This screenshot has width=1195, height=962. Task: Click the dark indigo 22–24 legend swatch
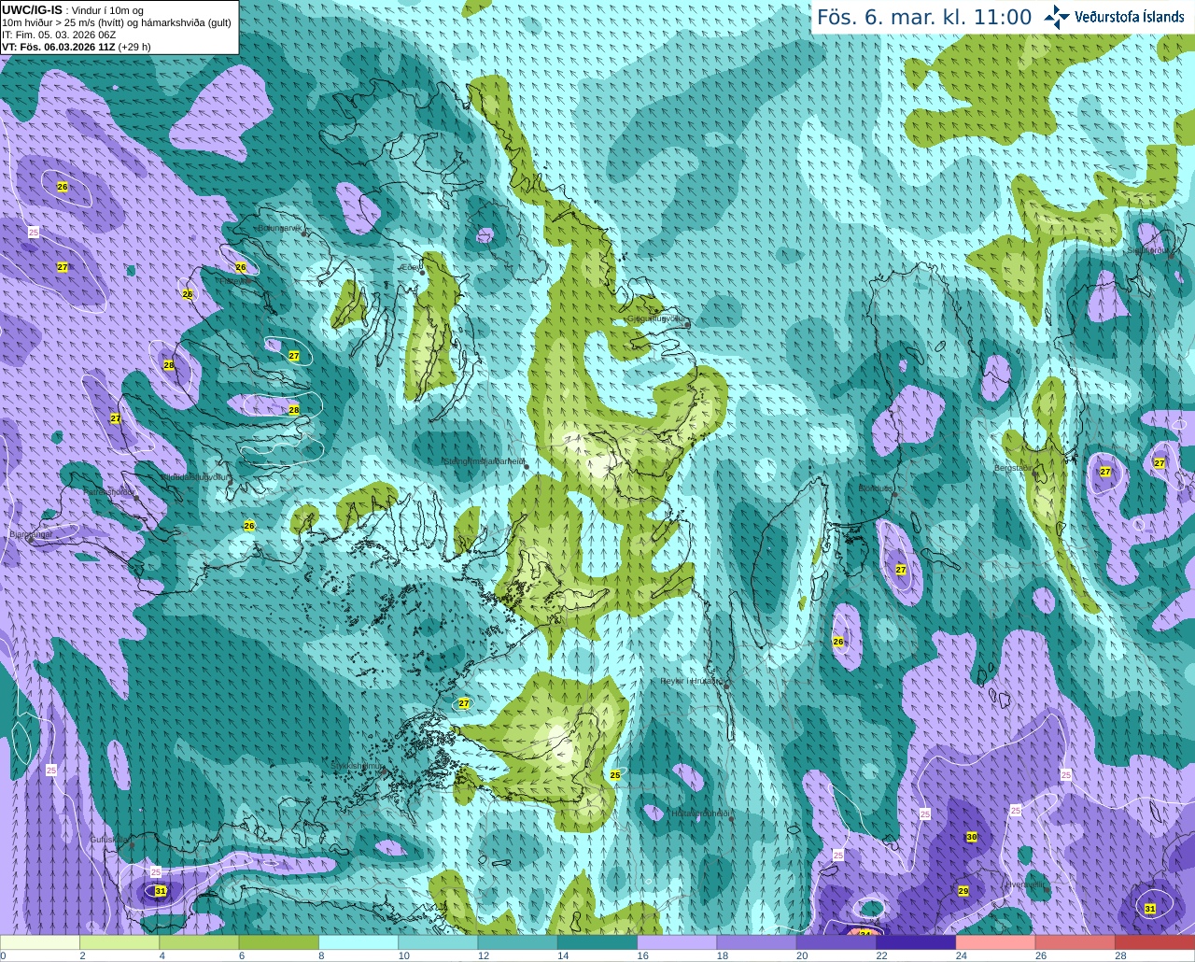pyautogui.click(x=917, y=942)
